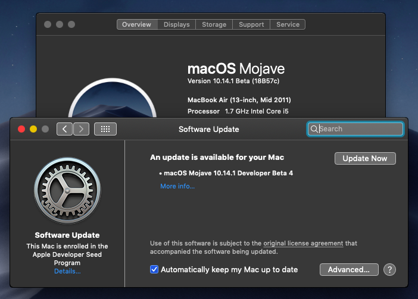Screen dimensions: 418x299
Task: Show all preferences via grid icon
Action: pos(105,129)
